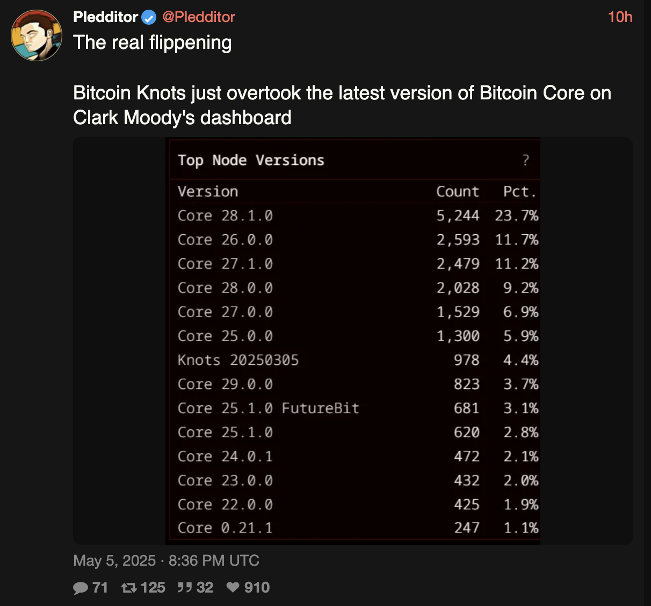Click the 910 likes count

coord(257,588)
